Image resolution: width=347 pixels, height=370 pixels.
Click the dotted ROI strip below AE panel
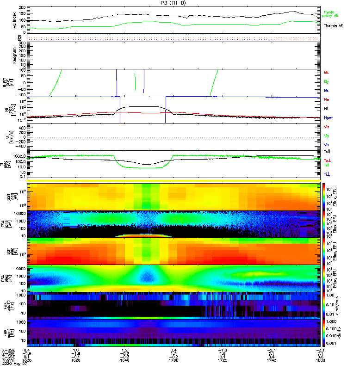173,37
